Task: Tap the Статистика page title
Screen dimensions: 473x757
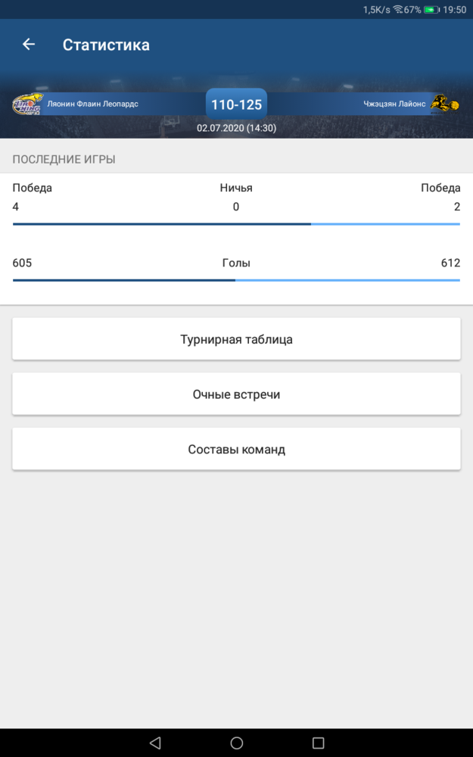Action: tap(106, 45)
